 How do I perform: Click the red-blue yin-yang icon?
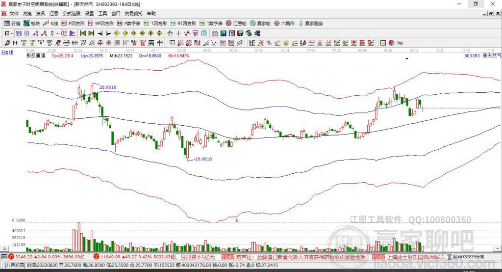(392, 43)
